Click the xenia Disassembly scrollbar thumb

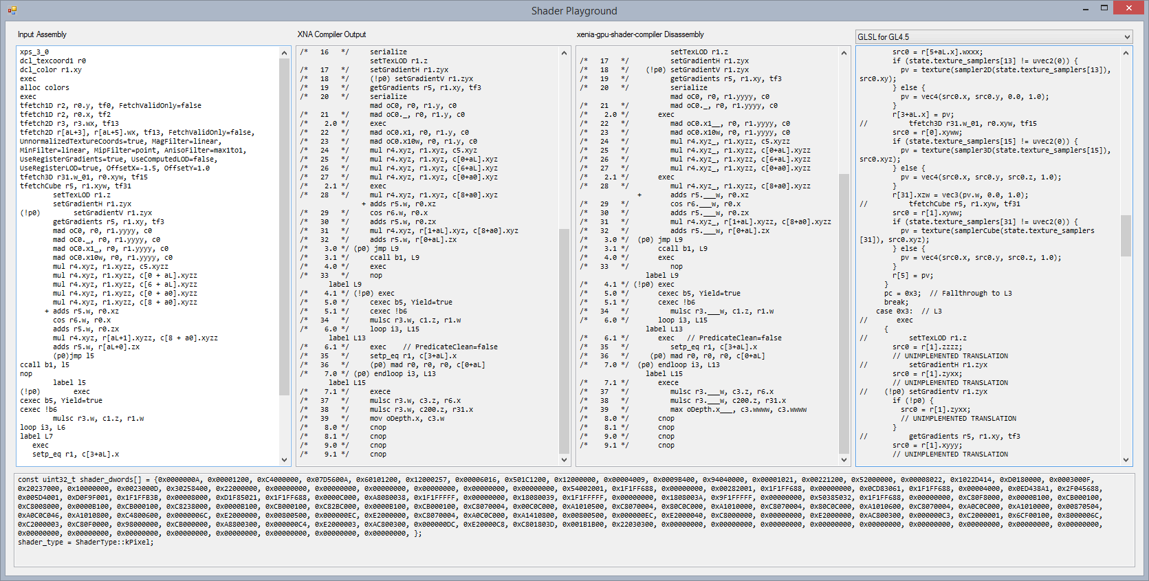(x=844, y=313)
